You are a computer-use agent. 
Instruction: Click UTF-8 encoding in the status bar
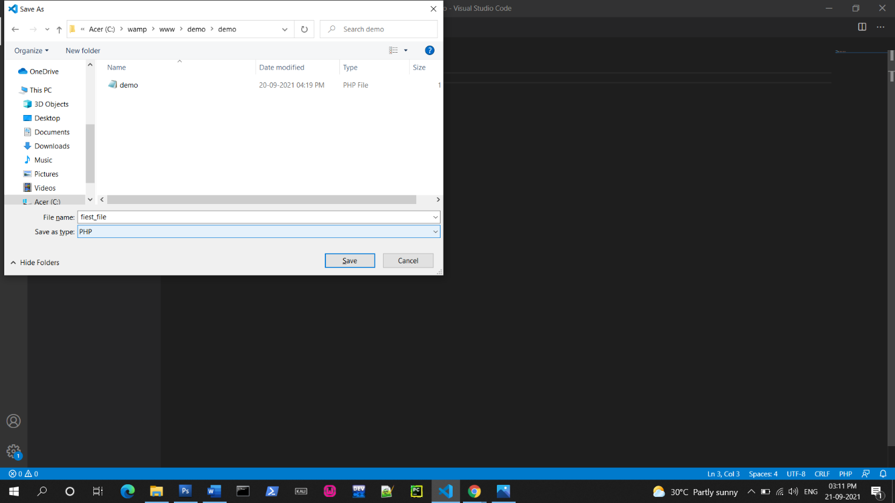[x=796, y=473]
